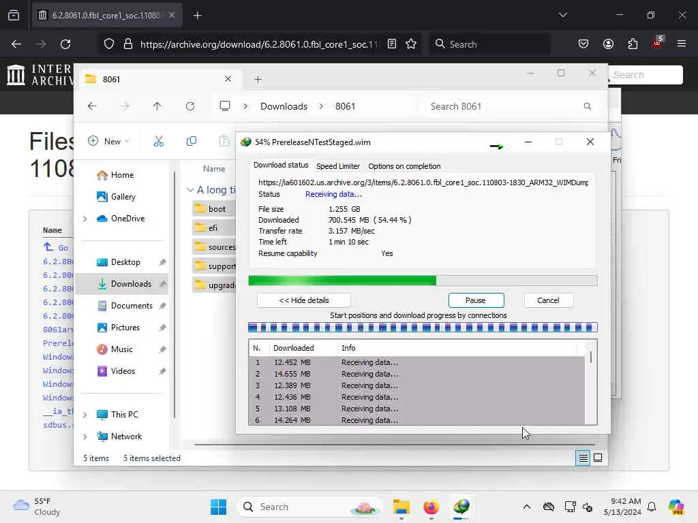The height and width of the screenshot is (523, 698).
Task: Expand the Network tree node
Action: [85, 437]
